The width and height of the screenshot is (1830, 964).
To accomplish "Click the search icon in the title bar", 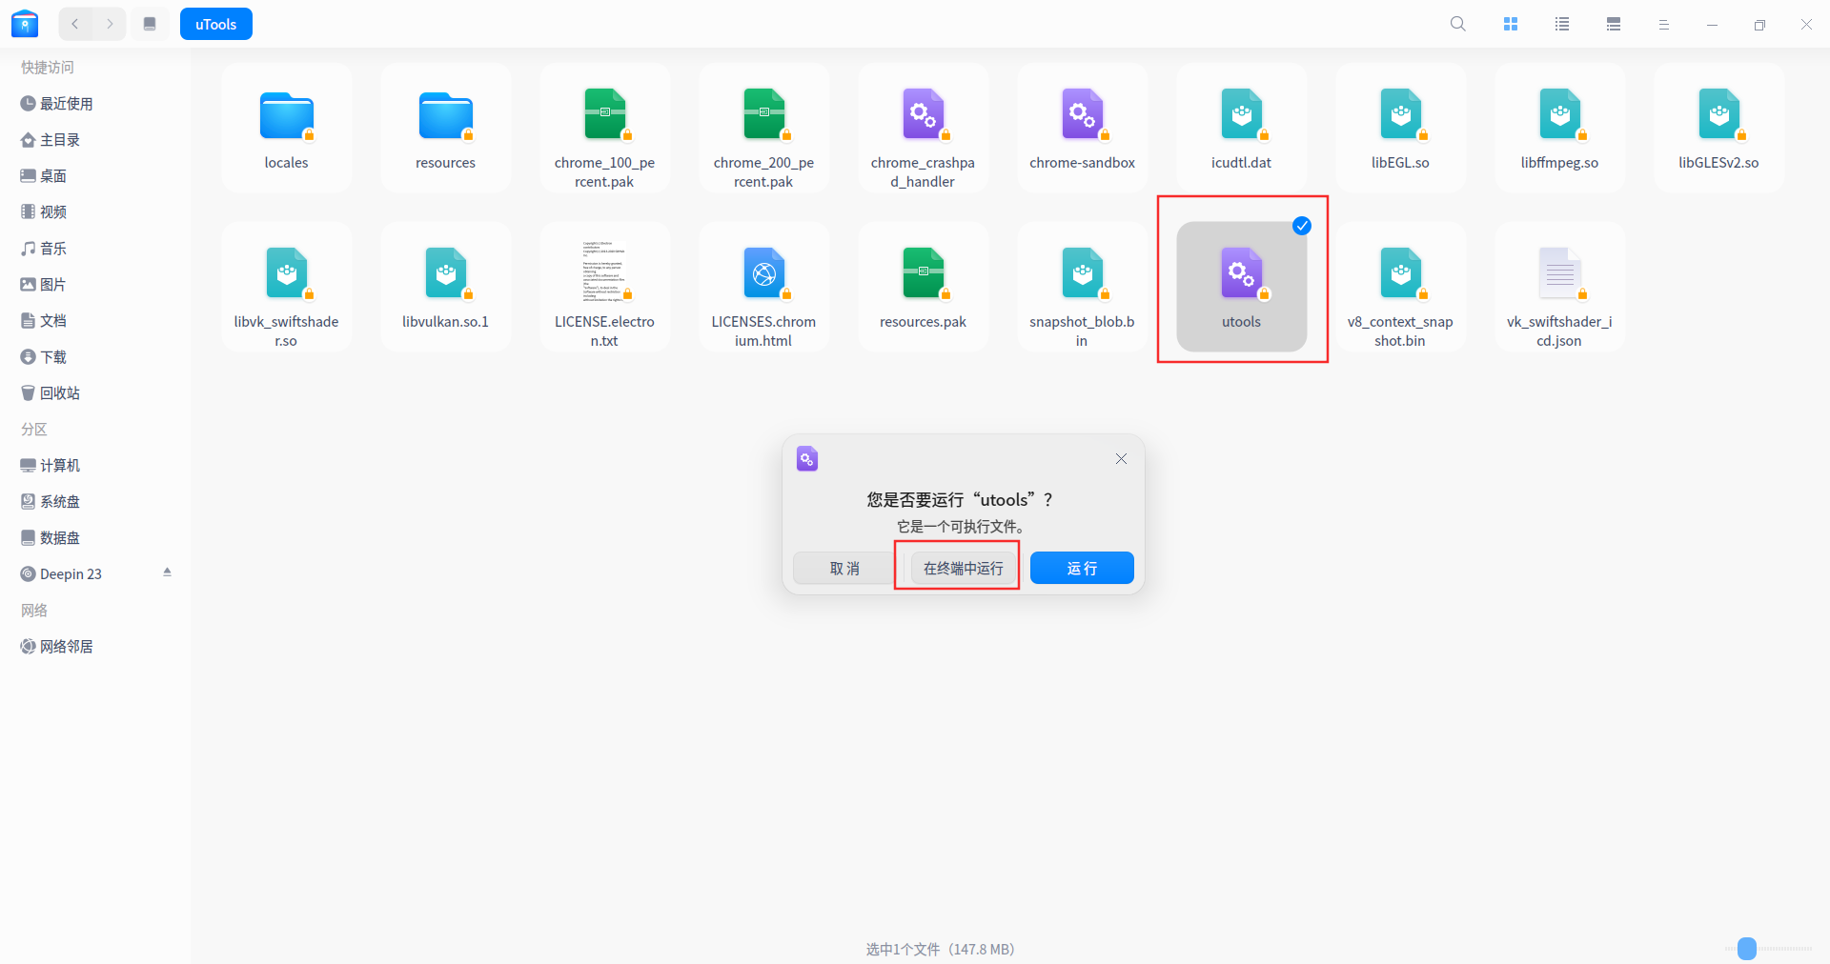I will pos(1458,24).
